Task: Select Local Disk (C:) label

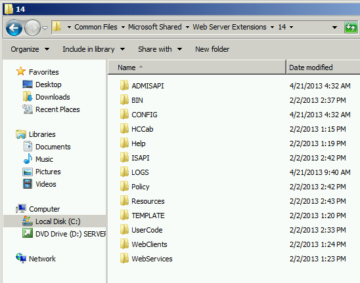Action: [x=58, y=221]
